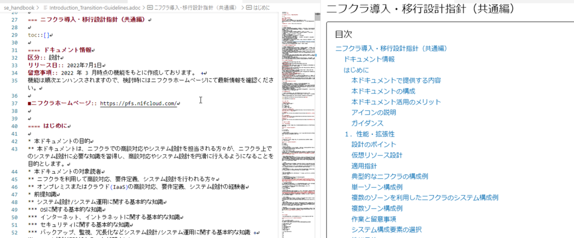574x238 pixels.
Task: Place cursor on toc::[] line in editor
Action: (x=39, y=35)
